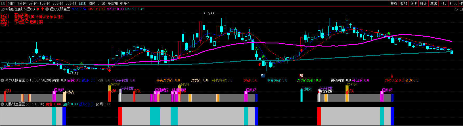The height and width of the screenshot is (126, 463).
Task: Click the red marker icon beside 深粮控股
Action: tap(38, 9)
